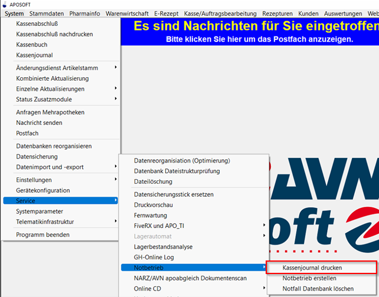
Task: Open Systemparameter
Action: (60, 212)
